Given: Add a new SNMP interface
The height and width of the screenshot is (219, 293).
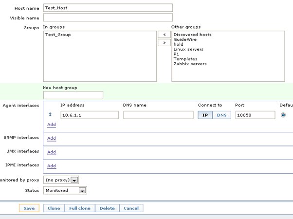Looking at the screenshot, I should 51,138.
